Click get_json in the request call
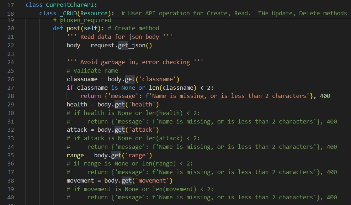Viewport: 351px width, 205px height. pos(132,46)
